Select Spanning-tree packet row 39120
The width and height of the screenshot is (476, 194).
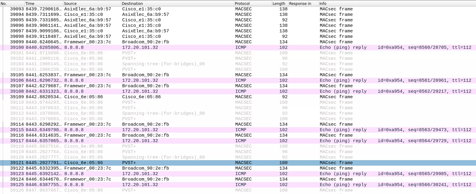(238, 157)
